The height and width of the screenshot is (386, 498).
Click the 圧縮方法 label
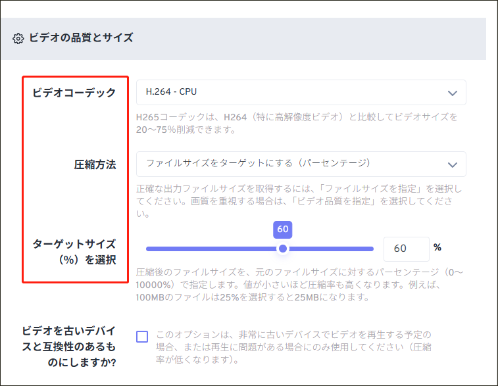(x=95, y=164)
